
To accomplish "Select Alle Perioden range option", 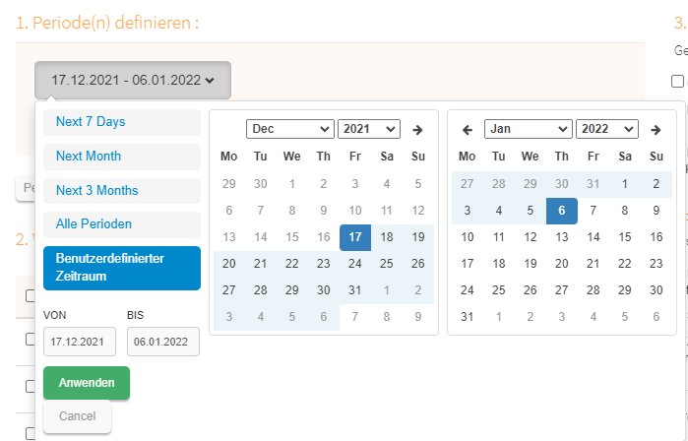I will click(x=122, y=224).
